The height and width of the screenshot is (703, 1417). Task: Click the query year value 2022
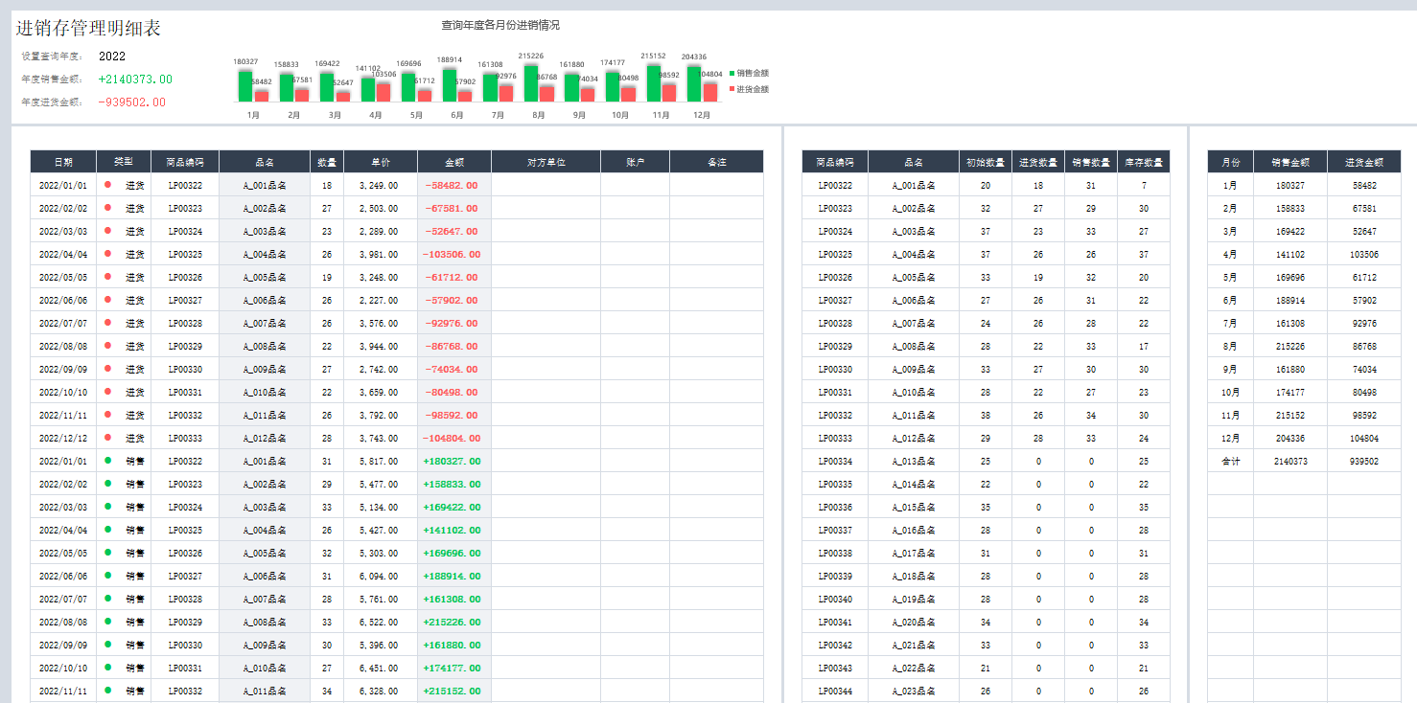point(112,57)
